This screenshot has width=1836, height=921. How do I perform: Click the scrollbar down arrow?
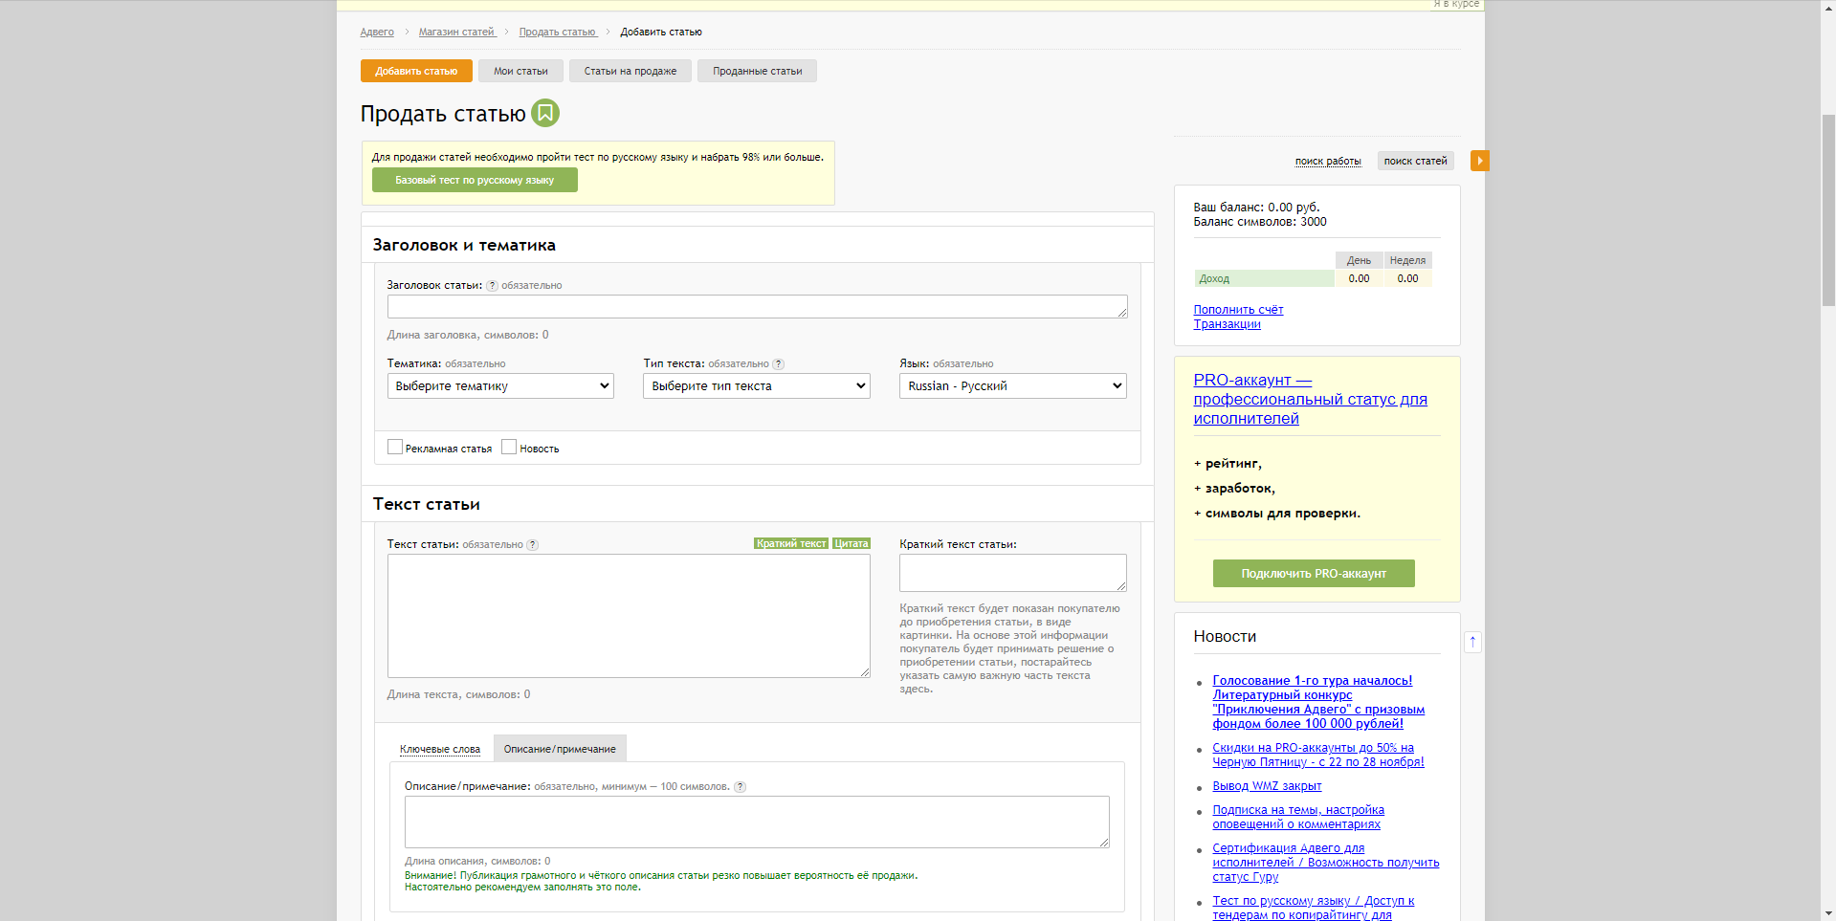[1828, 913]
